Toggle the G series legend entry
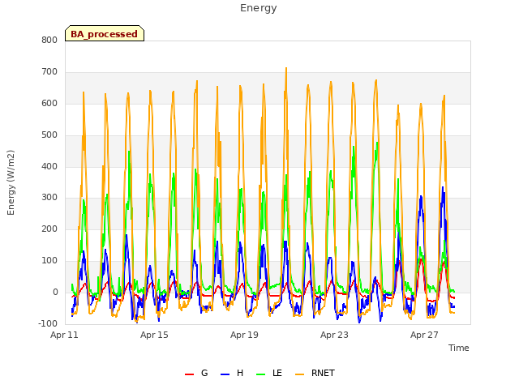This screenshot has width=519, height=389. (196, 373)
